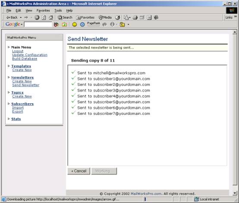The width and height of the screenshot is (239, 203).
Task: Open the File menu
Action: (x=9, y=10)
